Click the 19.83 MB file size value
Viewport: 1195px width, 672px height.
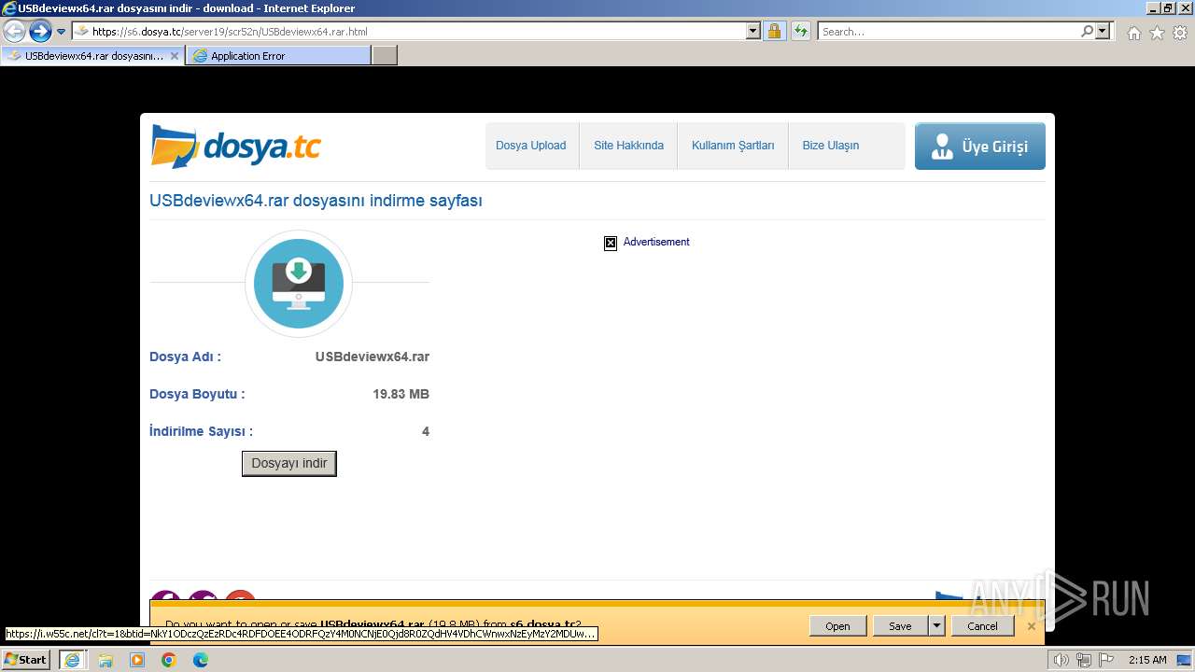401,394
